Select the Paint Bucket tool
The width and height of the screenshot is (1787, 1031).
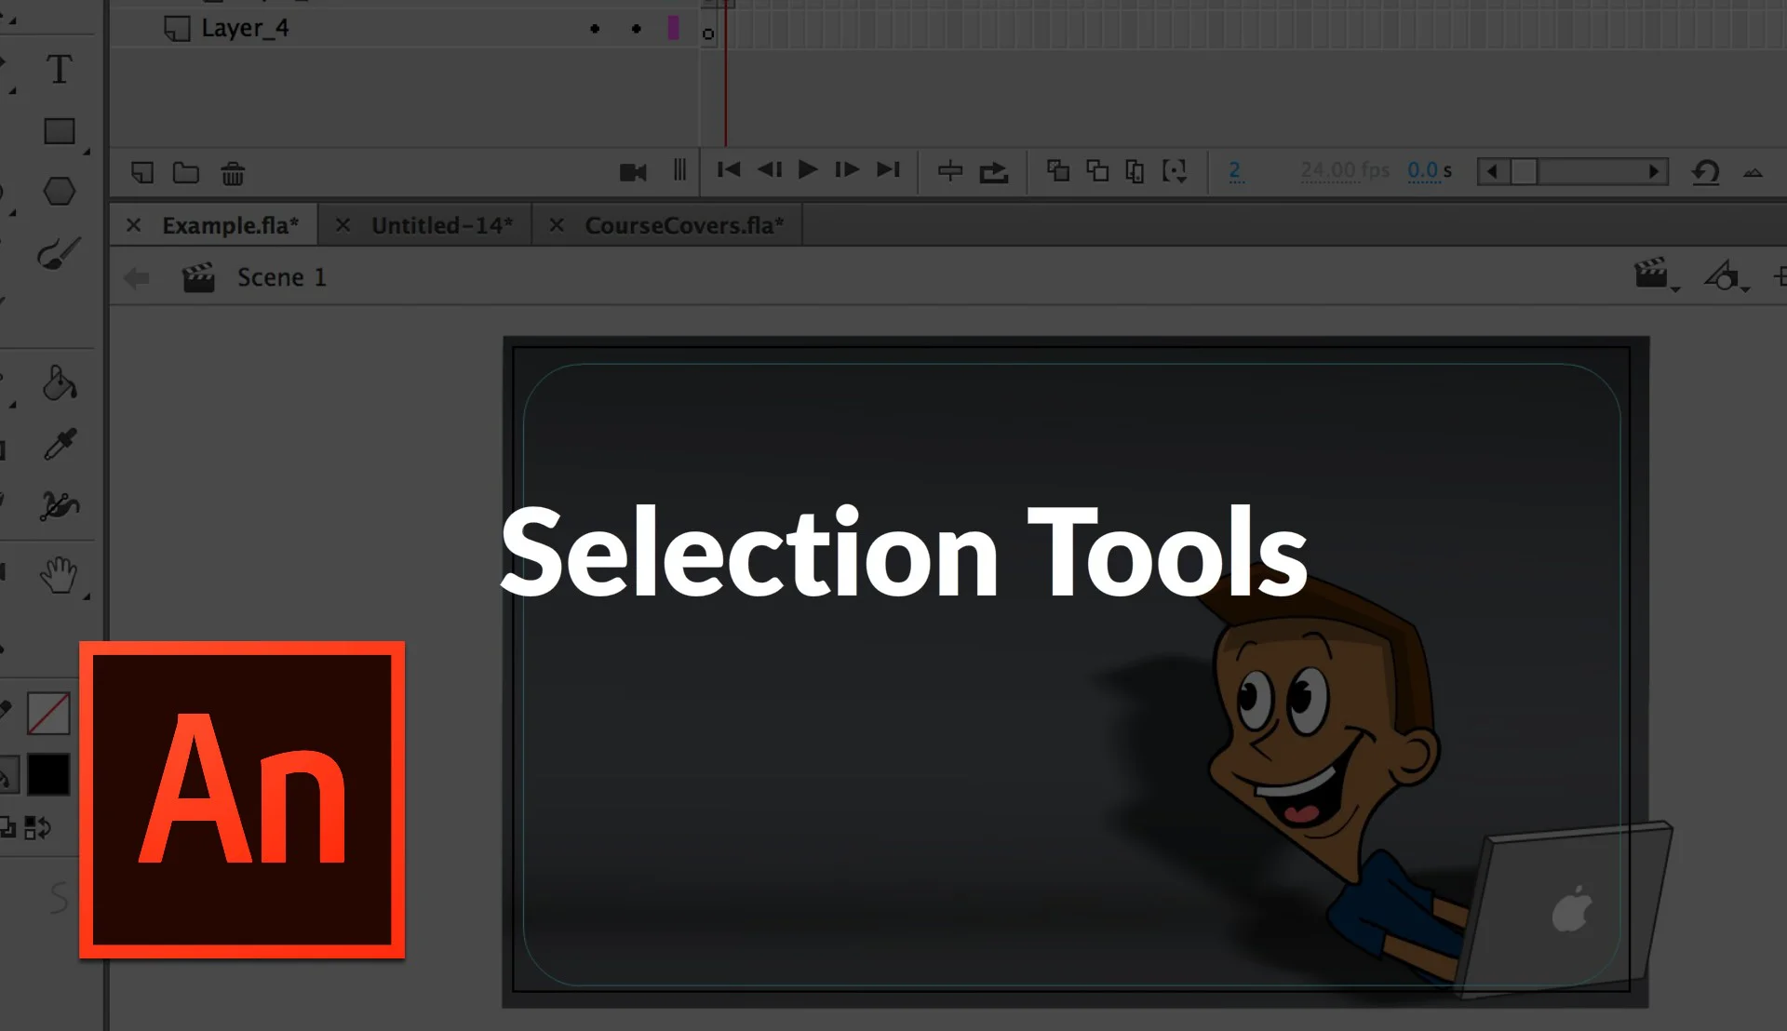tap(58, 382)
